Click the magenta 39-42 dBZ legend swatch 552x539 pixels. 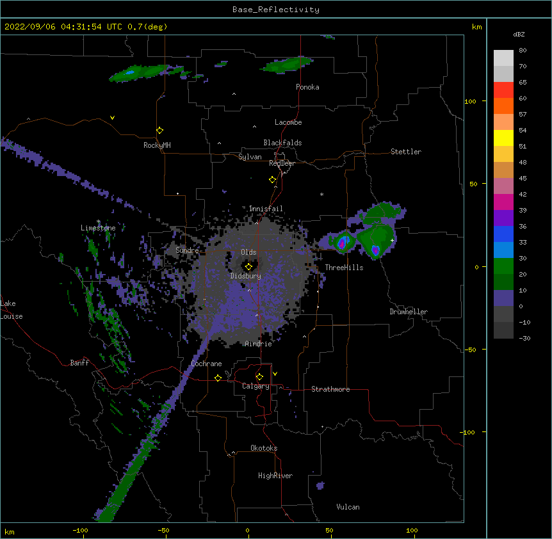point(503,202)
